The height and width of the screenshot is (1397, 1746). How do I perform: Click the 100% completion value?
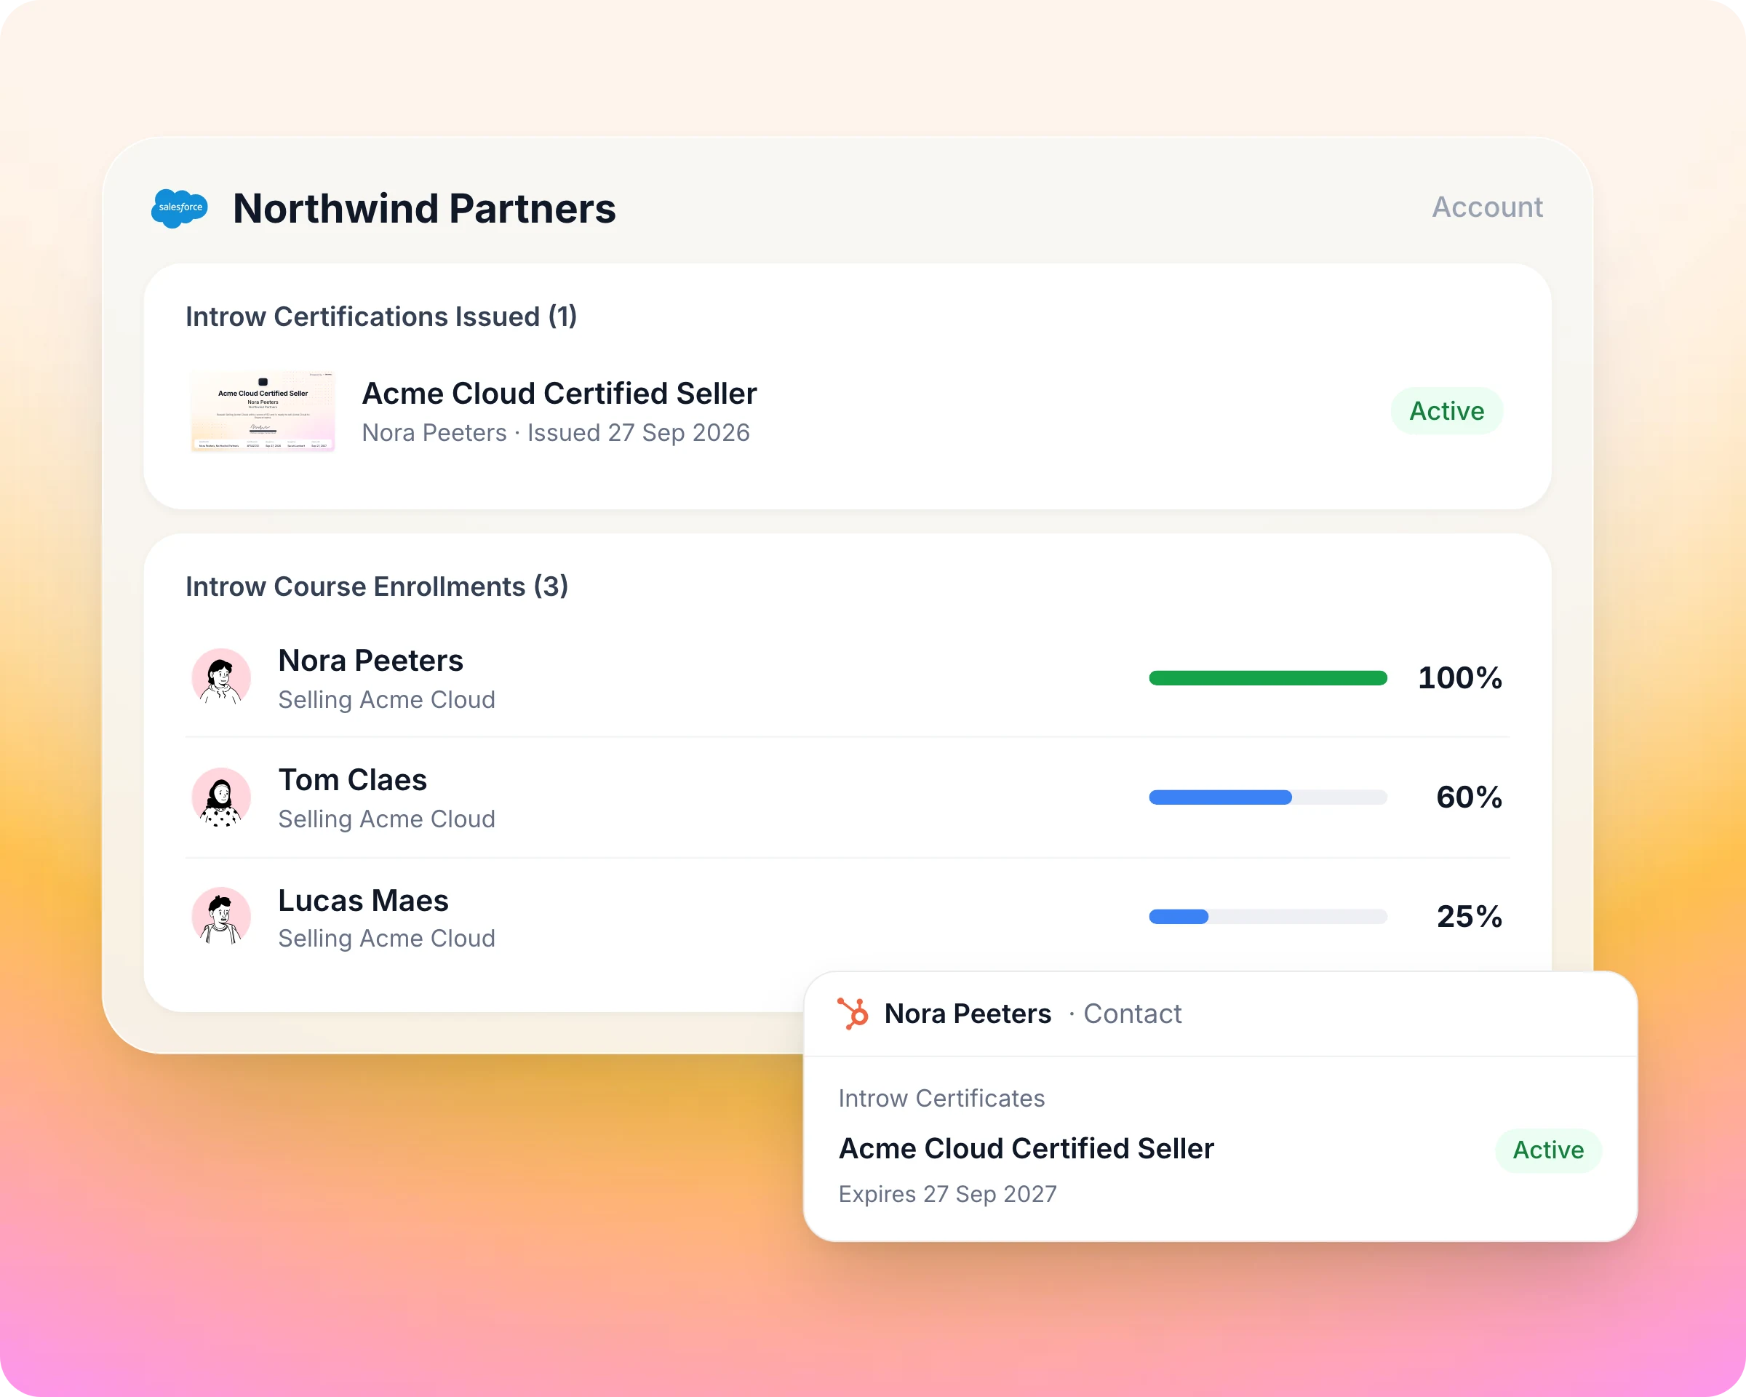click(1459, 678)
